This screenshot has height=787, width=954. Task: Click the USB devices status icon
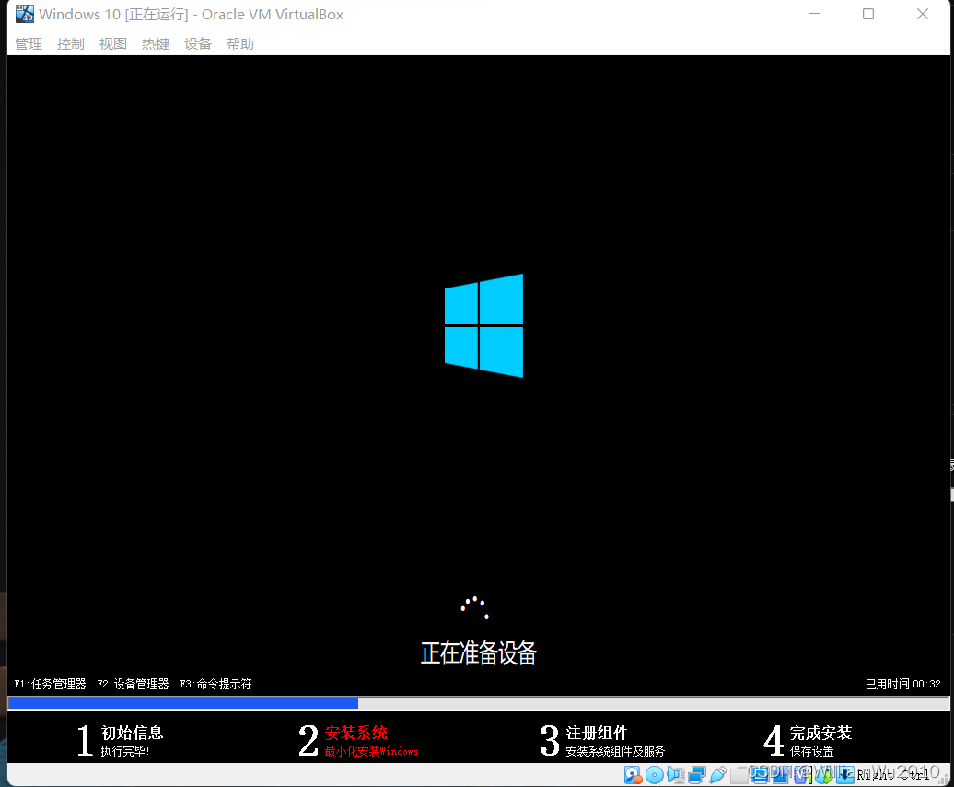(718, 775)
